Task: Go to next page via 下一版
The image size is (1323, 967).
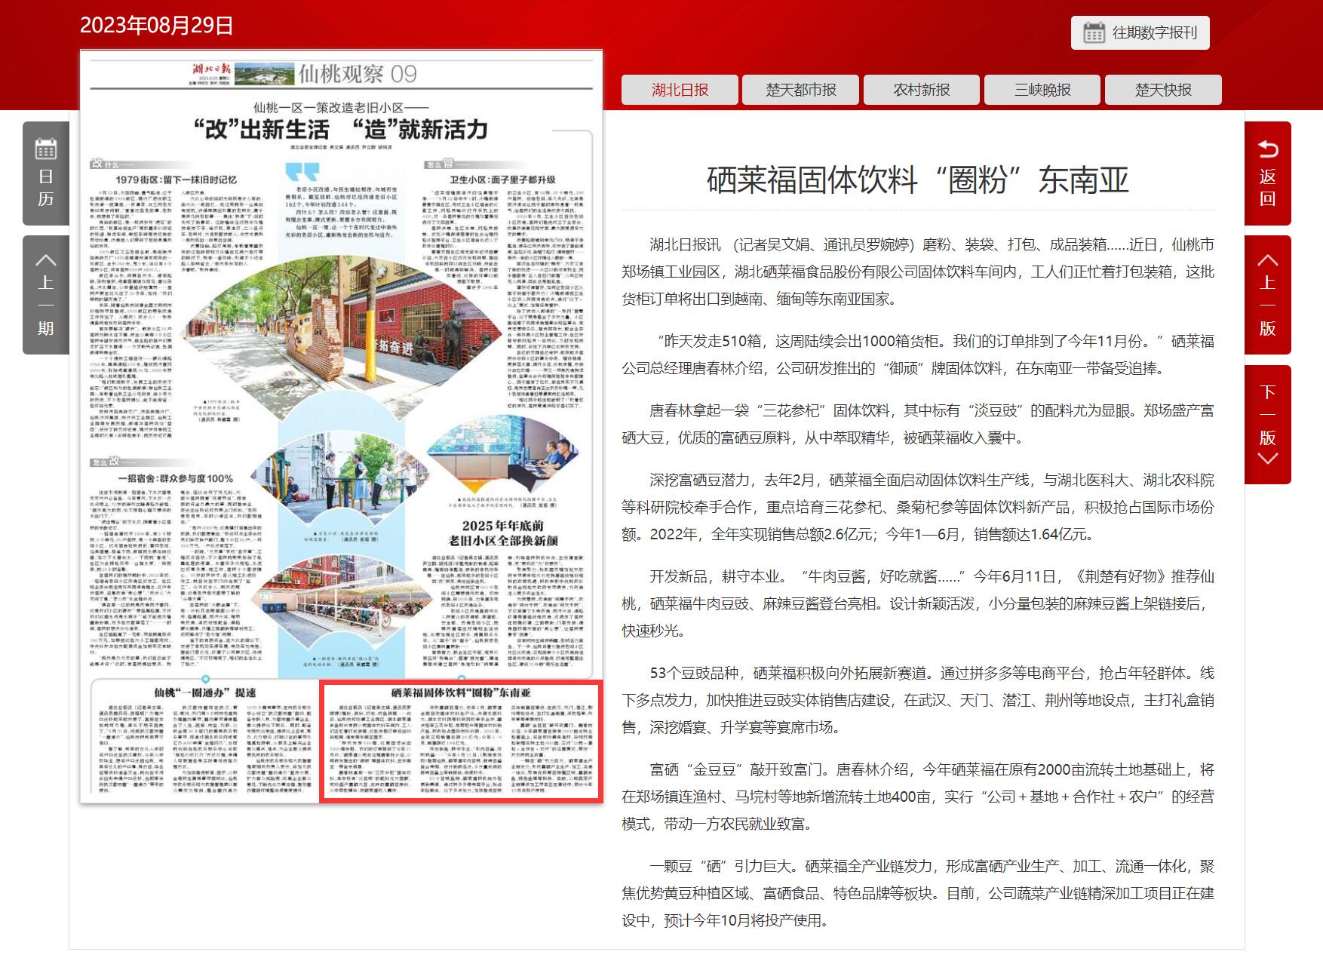Action: [1267, 424]
